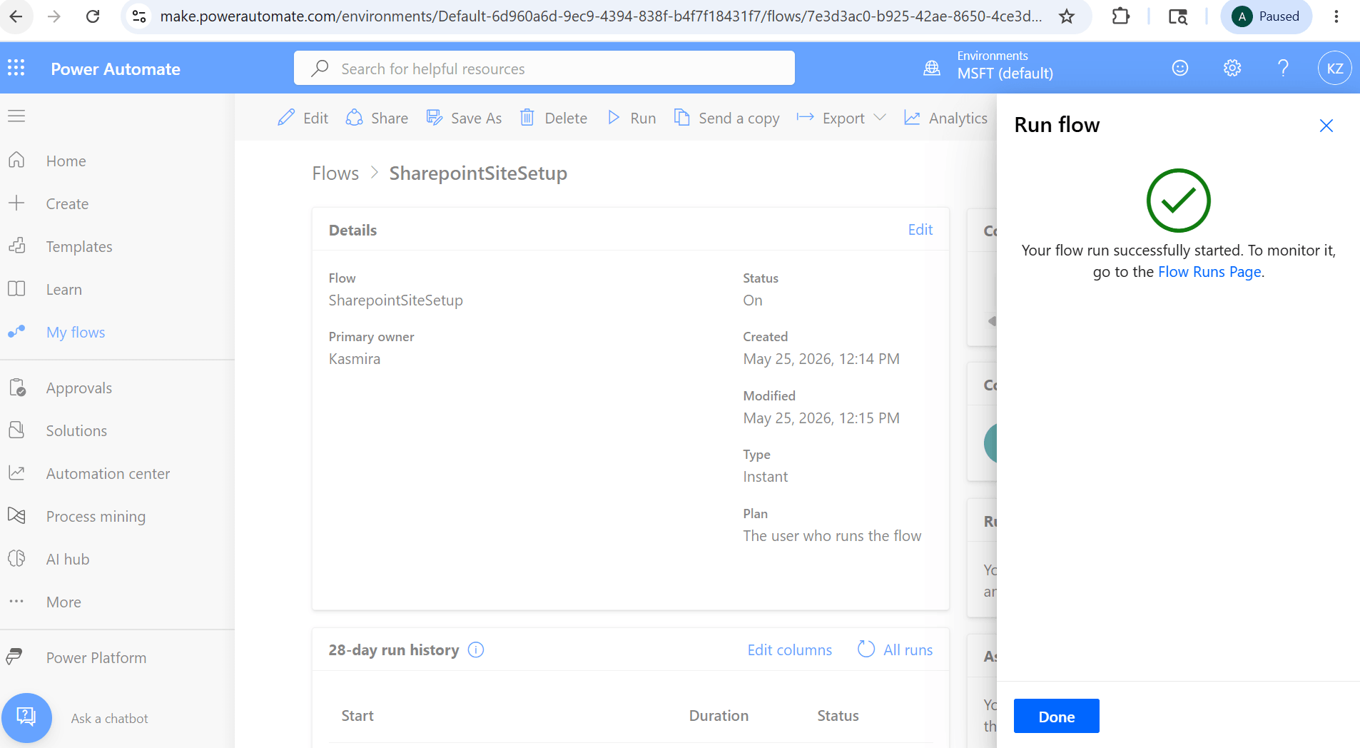
Task: Click the Flows breadcrumb link
Action: click(335, 173)
